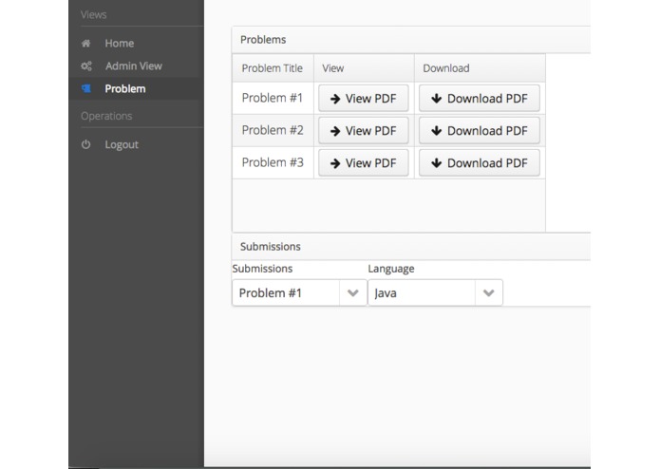
Task: Click the Language field label
Action: (x=391, y=269)
